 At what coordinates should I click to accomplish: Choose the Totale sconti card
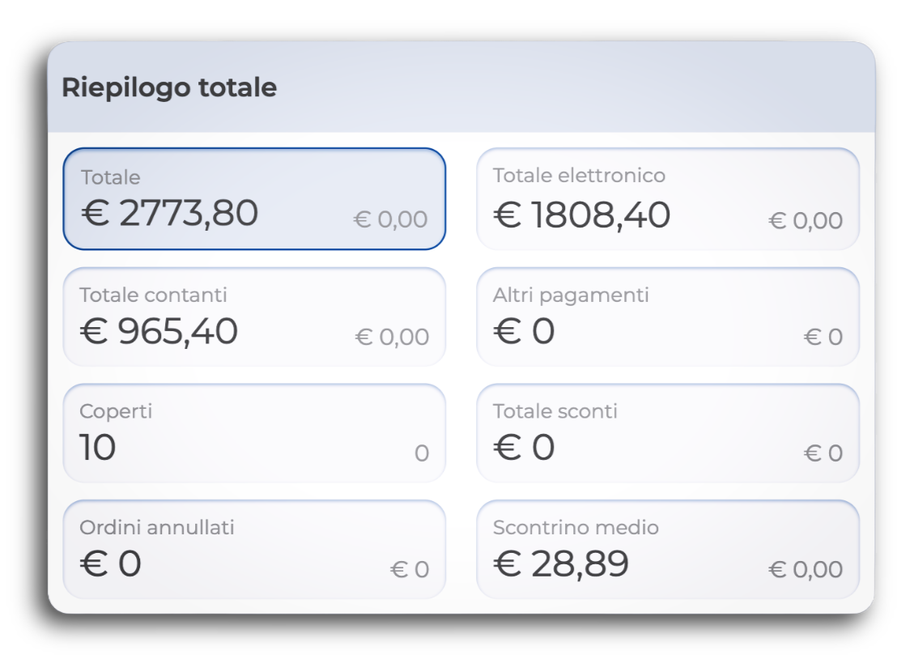pos(667,433)
